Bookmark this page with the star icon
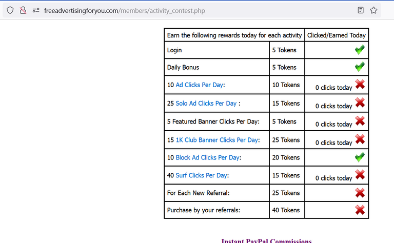Image resolution: width=394 pixels, height=243 pixels. tap(373, 10)
